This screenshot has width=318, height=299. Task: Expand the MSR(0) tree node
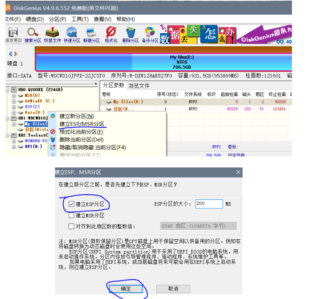click(x=13, y=96)
